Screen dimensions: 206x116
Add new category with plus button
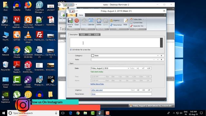[162, 56]
